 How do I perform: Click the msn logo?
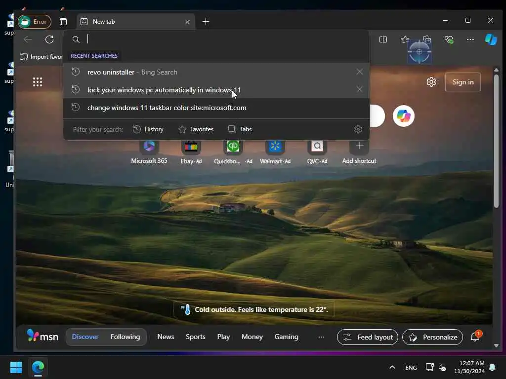tap(42, 337)
